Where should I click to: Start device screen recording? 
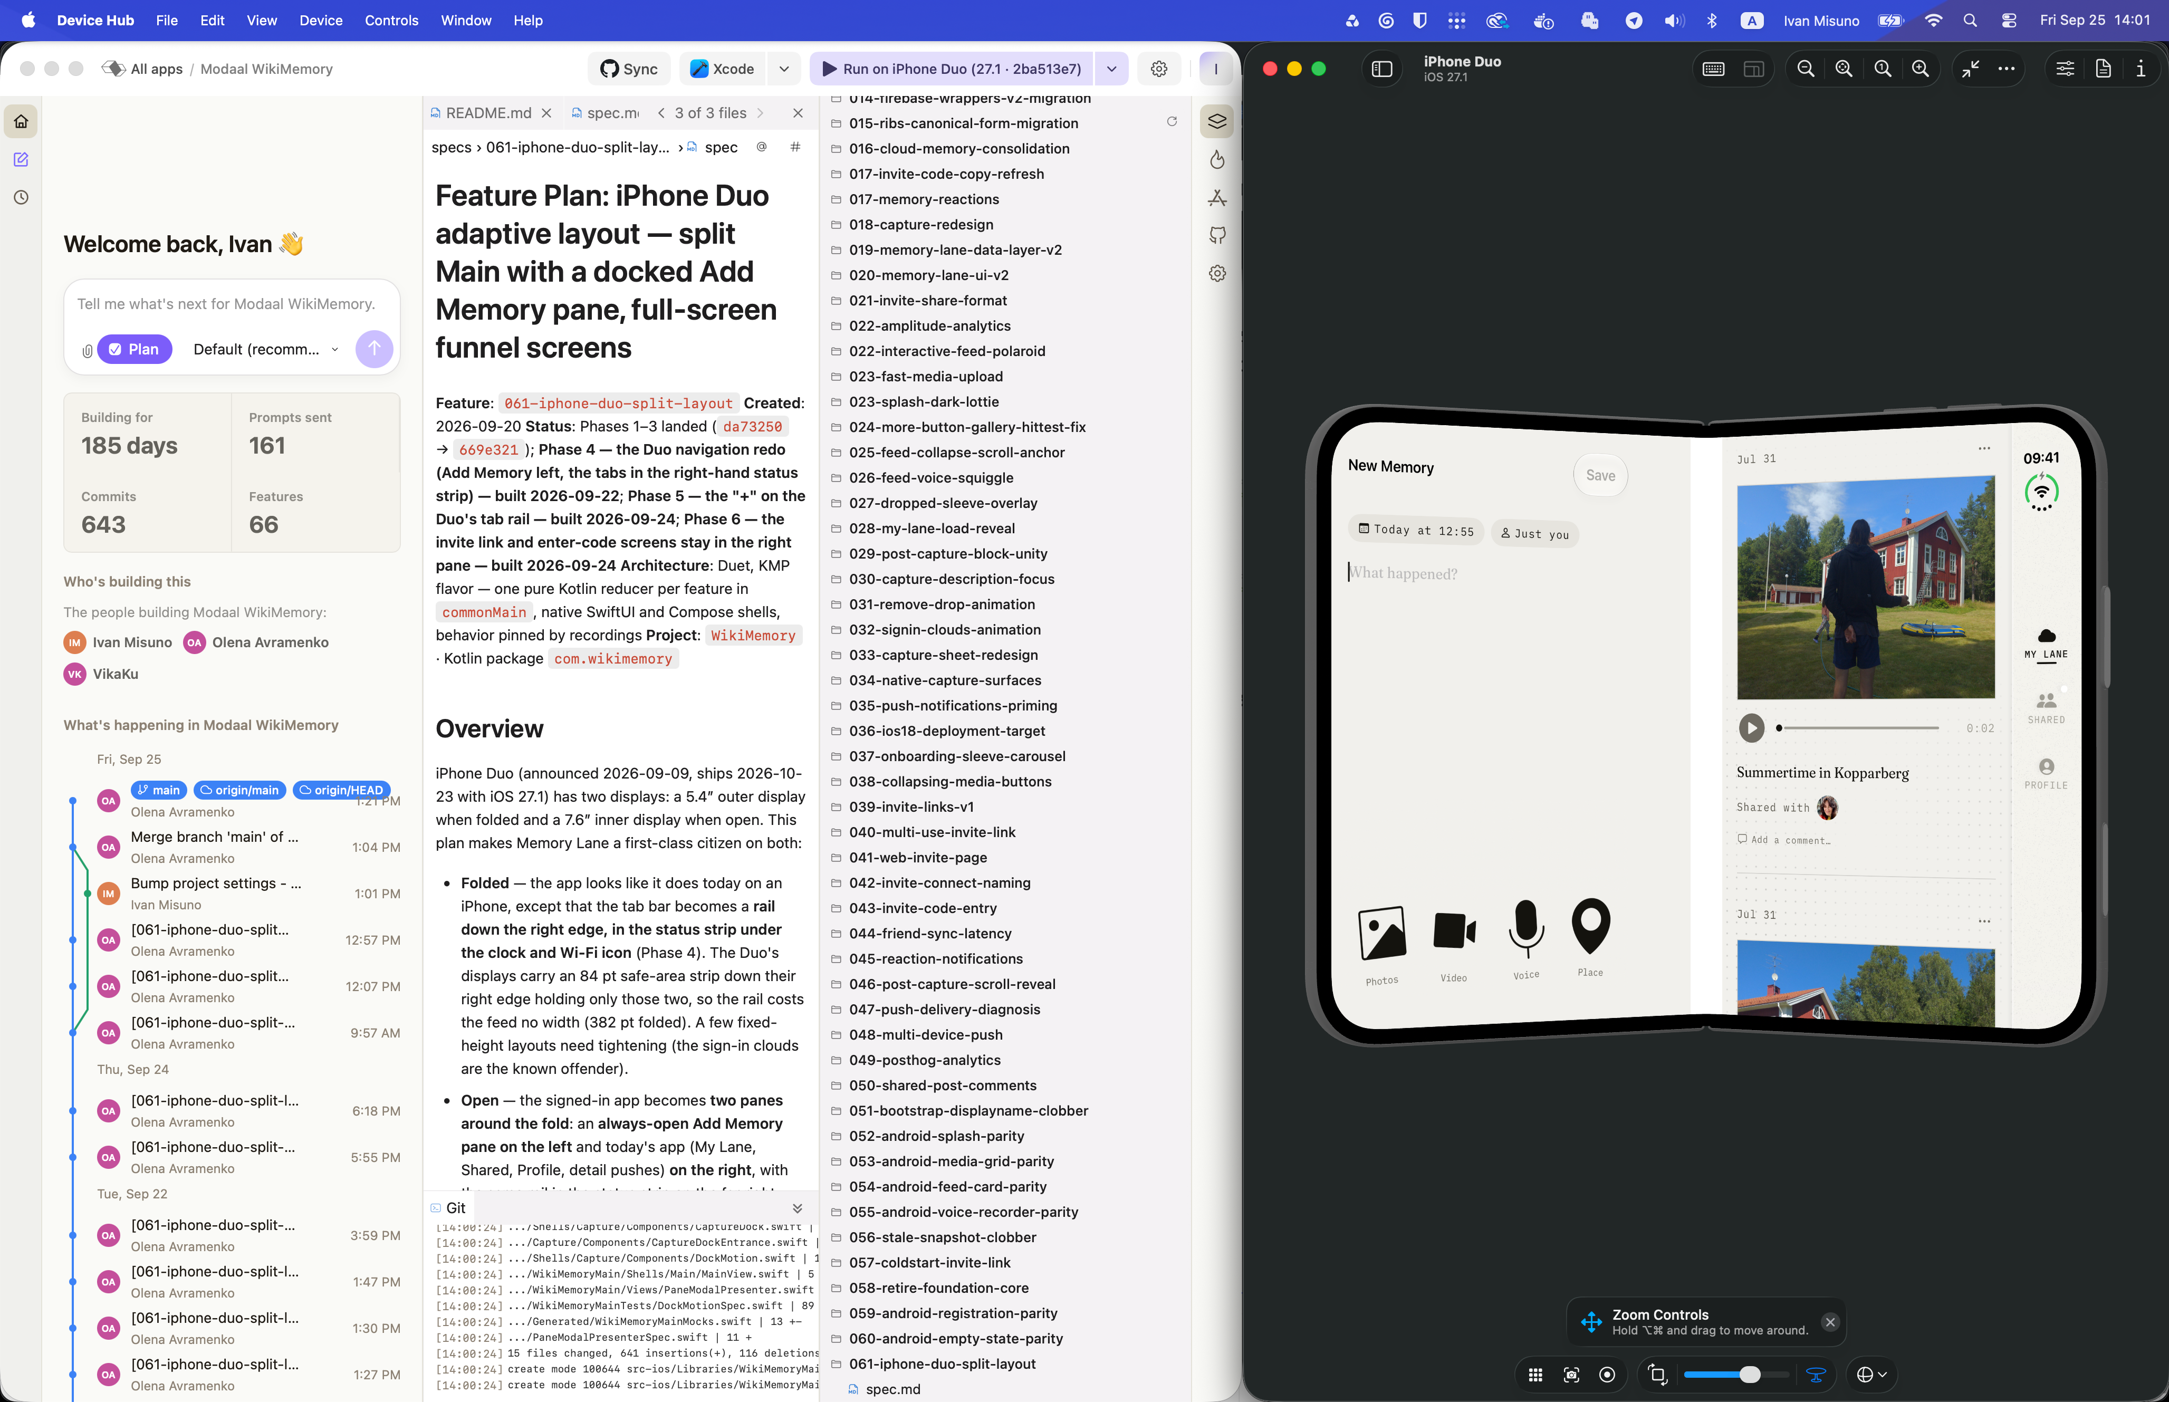click(1607, 1375)
